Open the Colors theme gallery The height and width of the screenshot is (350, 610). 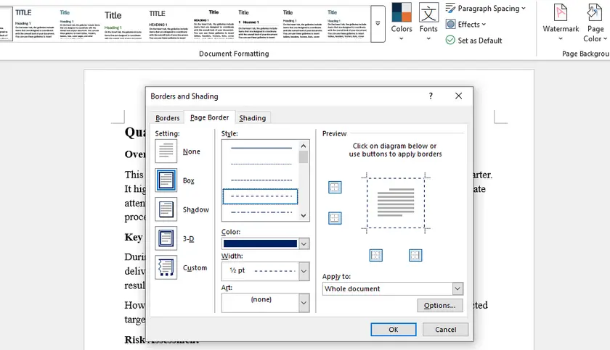pyautogui.click(x=402, y=22)
